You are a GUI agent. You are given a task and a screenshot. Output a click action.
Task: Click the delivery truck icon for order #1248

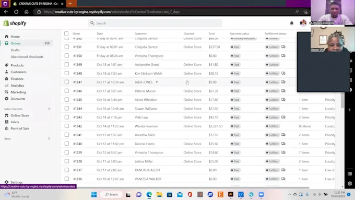click(x=283, y=73)
